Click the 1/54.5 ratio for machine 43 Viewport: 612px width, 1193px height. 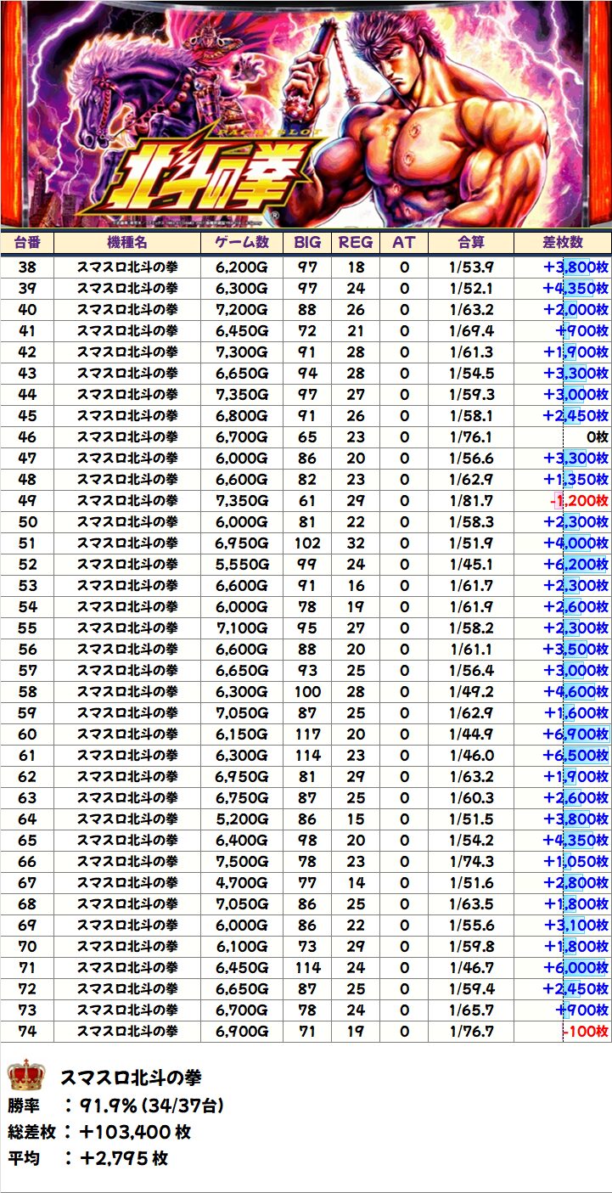[471, 373]
